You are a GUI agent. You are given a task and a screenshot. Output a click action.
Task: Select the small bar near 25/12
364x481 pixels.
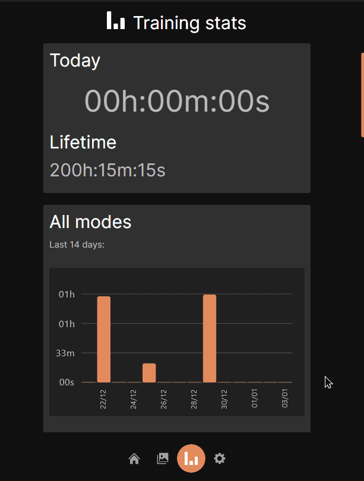[150, 371]
